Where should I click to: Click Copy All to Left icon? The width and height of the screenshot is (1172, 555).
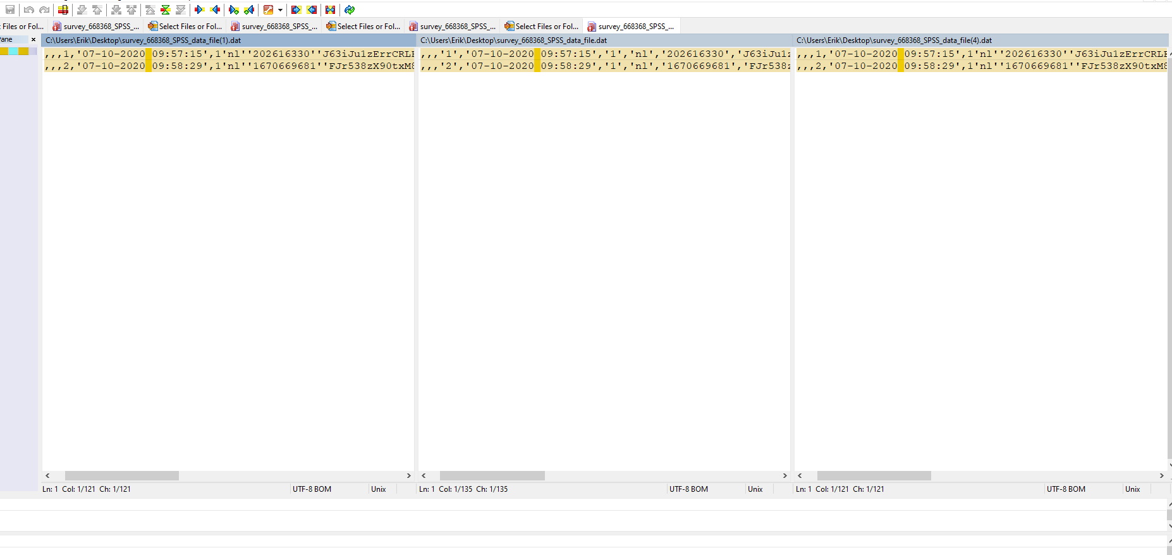click(312, 9)
